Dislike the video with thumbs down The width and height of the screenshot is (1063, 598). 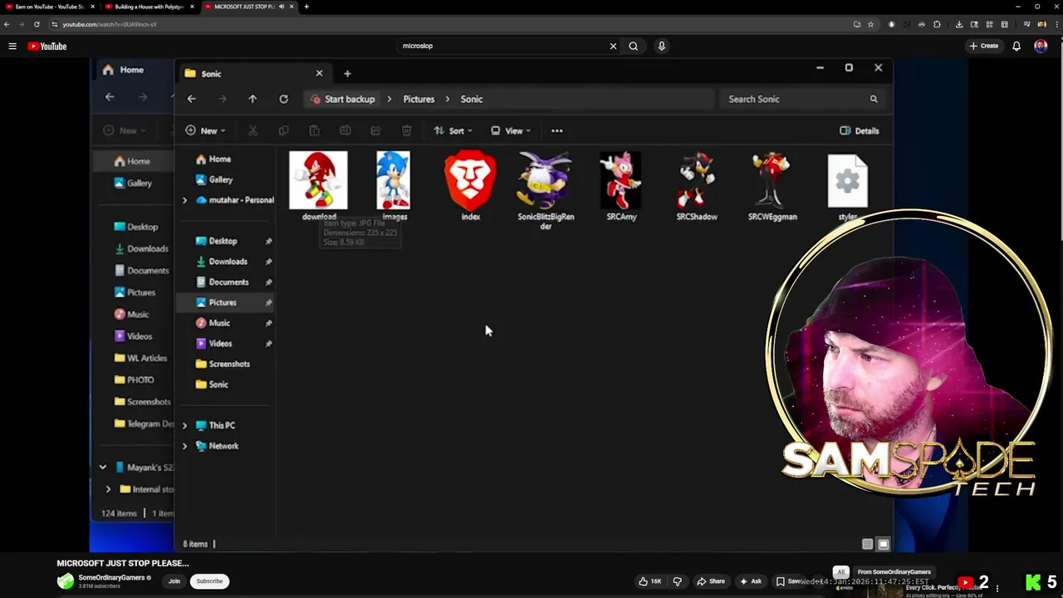pos(677,581)
